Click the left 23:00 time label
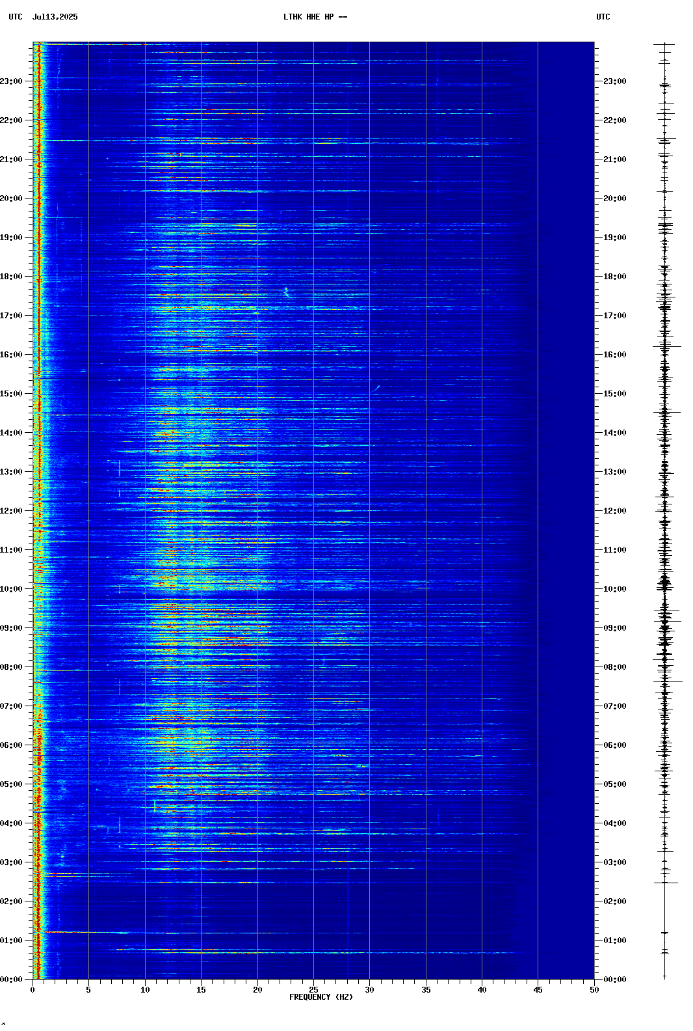This screenshot has width=693, height=1031. pyautogui.click(x=11, y=81)
